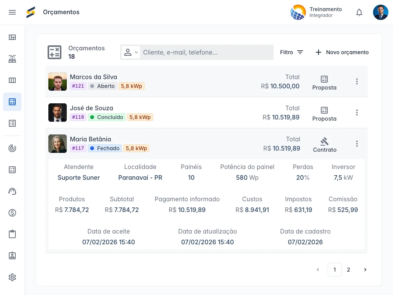Open the solar panel icon in sidebar
393x295 pixels.
[12, 59]
